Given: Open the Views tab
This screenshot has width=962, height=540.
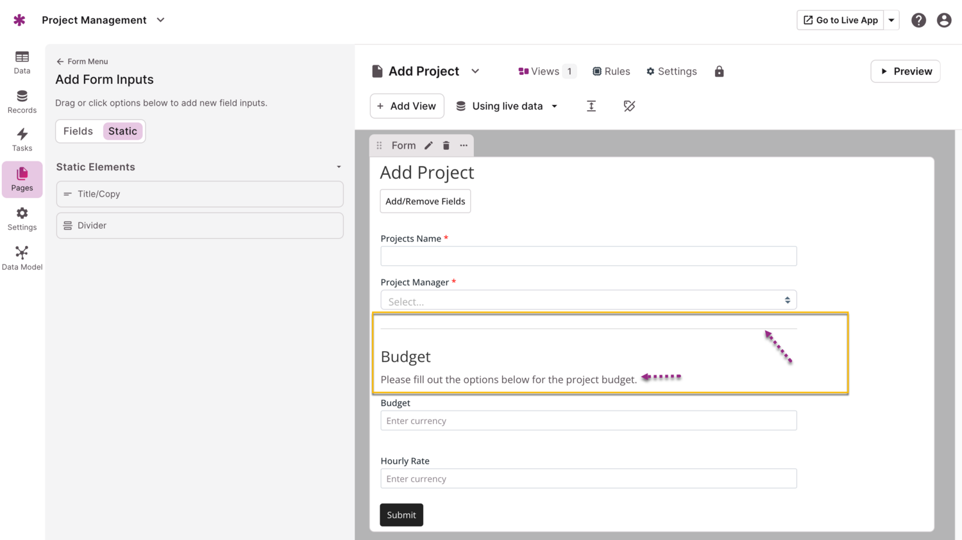Looking at the screenshot, I should pyautogui.click(x=539, y=72).
